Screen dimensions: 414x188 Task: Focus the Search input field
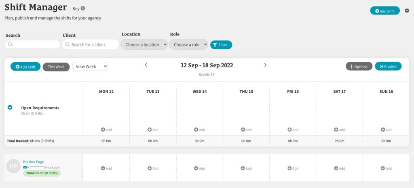click(x=33, y=44)
